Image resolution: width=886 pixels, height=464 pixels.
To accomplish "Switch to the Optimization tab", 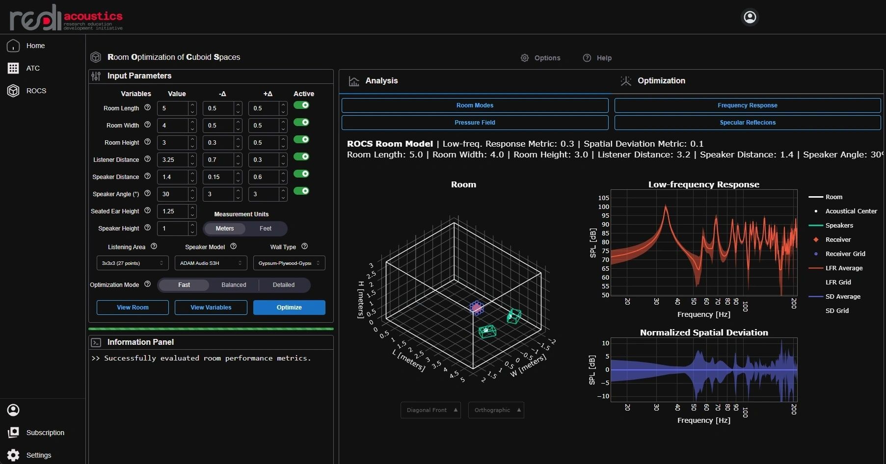I will pos(661,81).
